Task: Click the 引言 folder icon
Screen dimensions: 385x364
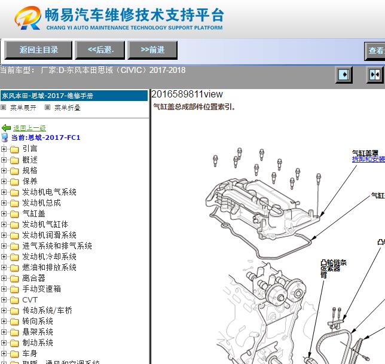Action: click(x=14, y=149)
